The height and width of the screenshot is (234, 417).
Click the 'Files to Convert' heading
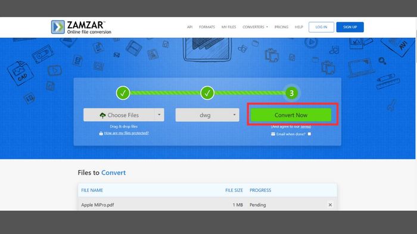[102, 172]
